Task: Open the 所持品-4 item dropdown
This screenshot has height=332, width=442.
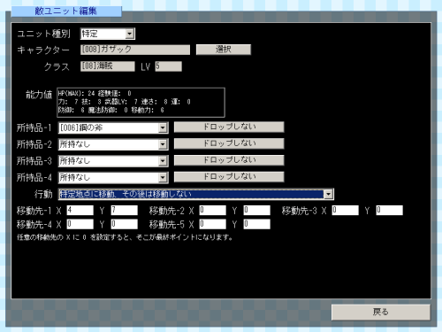Action: [x=113, y=178]
